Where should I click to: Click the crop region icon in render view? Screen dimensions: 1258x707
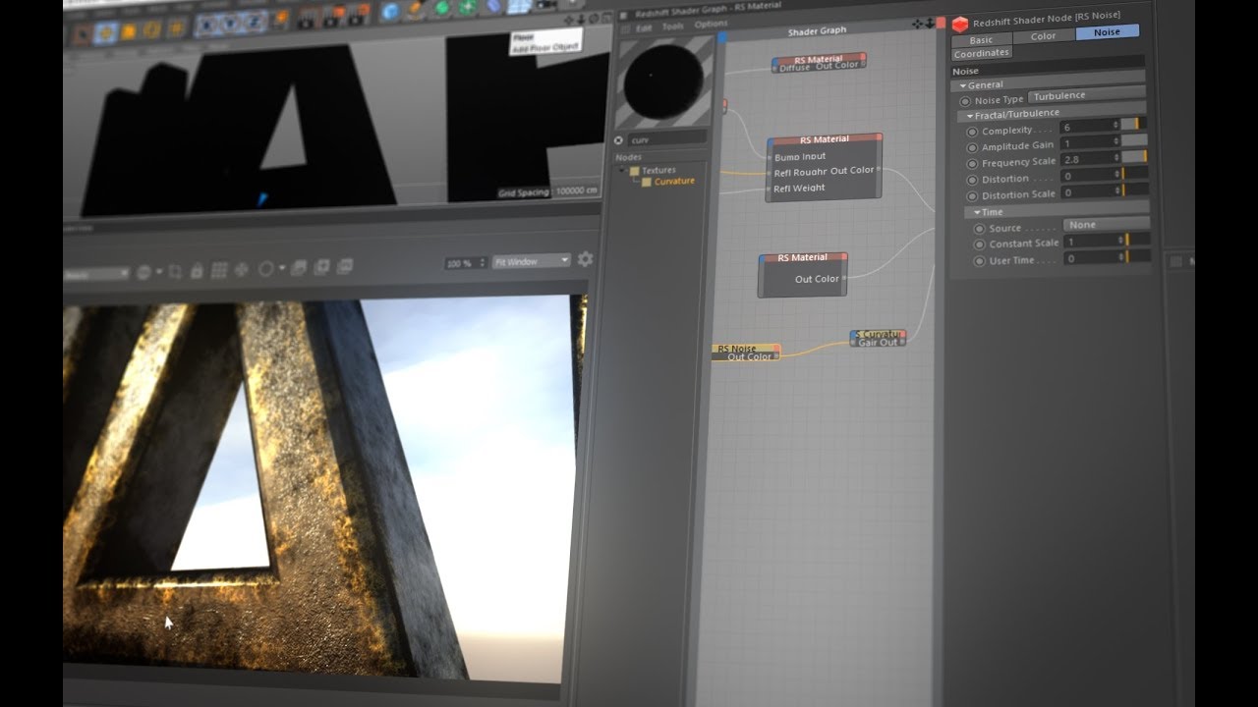[x=175, y=271]
